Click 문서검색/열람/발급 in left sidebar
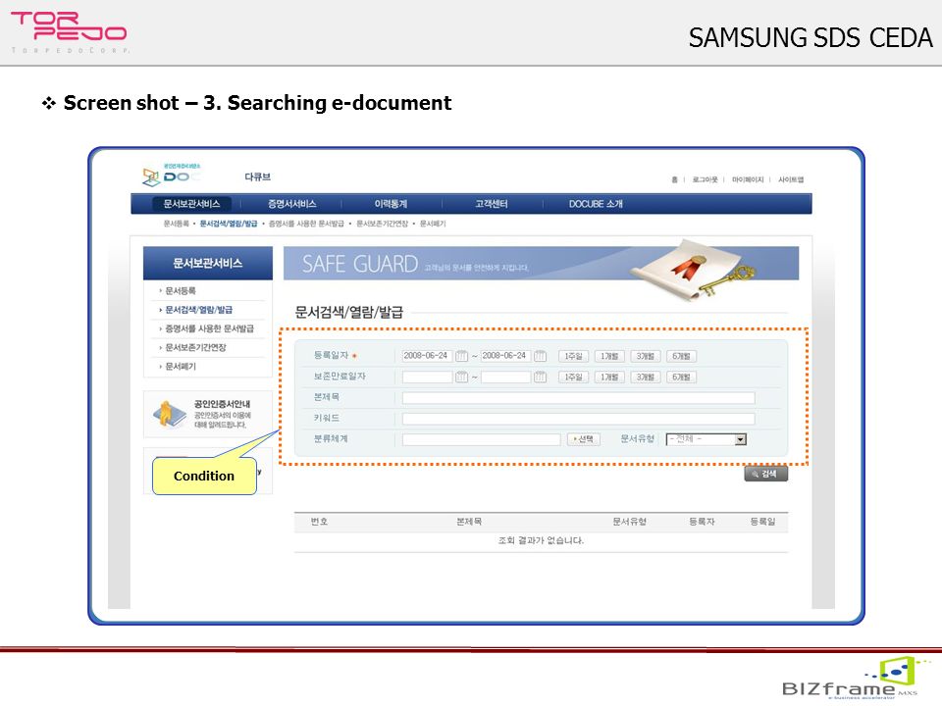942x706 pixels. click(x=199, y=310)
